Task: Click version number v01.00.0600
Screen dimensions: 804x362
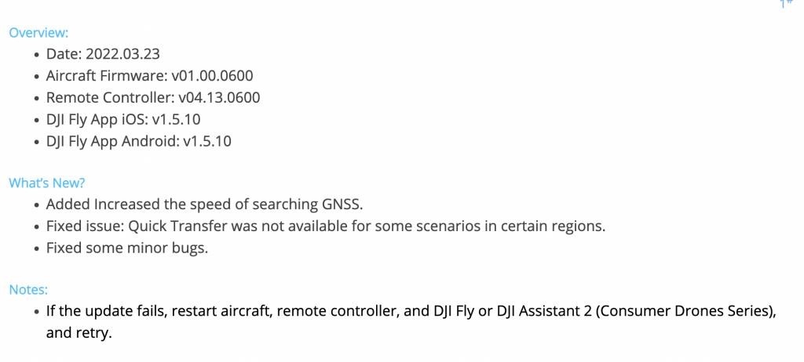Action: pos(212,76)
